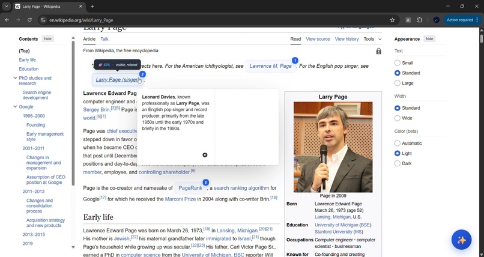The height and width of the screenshot is (257, 484).
Task: Click the 'A' extension icon in toolbar
Action: (408, 20)
